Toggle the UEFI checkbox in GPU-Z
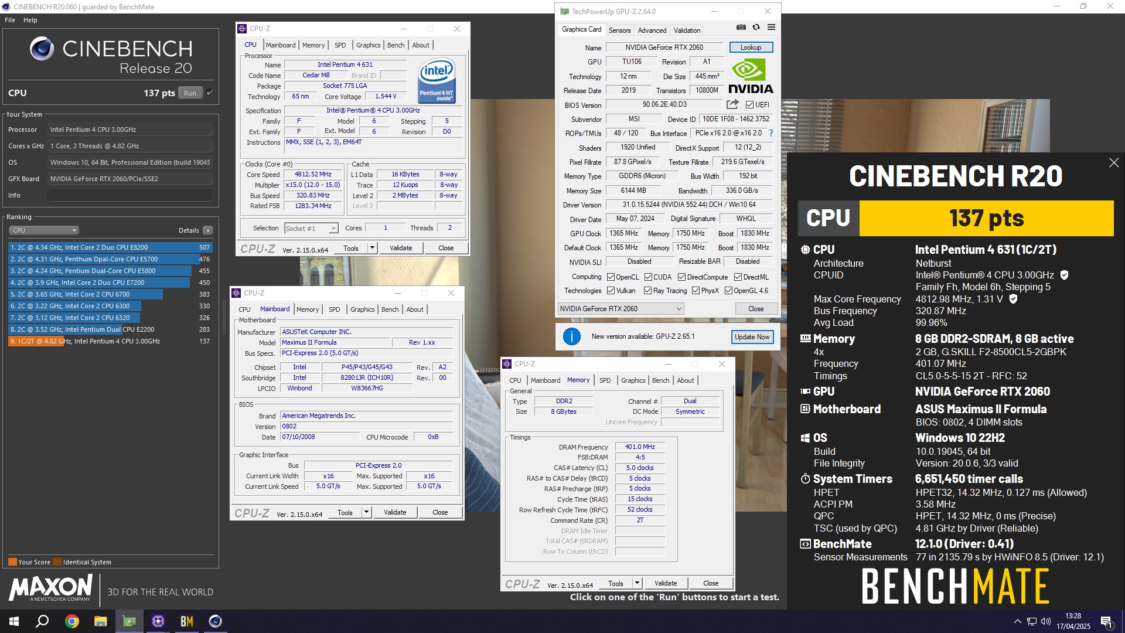The image size is (1125, 633). 749,105
